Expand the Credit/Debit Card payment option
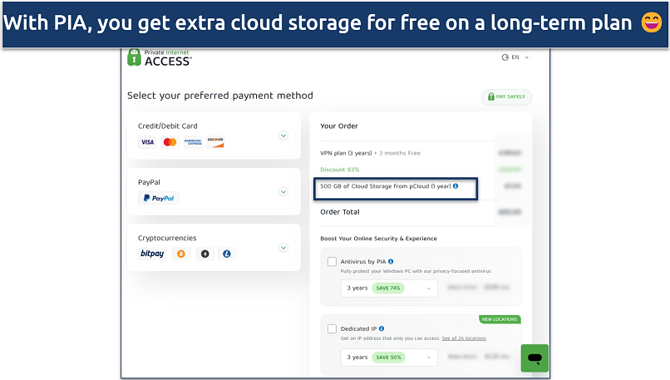 283,136
